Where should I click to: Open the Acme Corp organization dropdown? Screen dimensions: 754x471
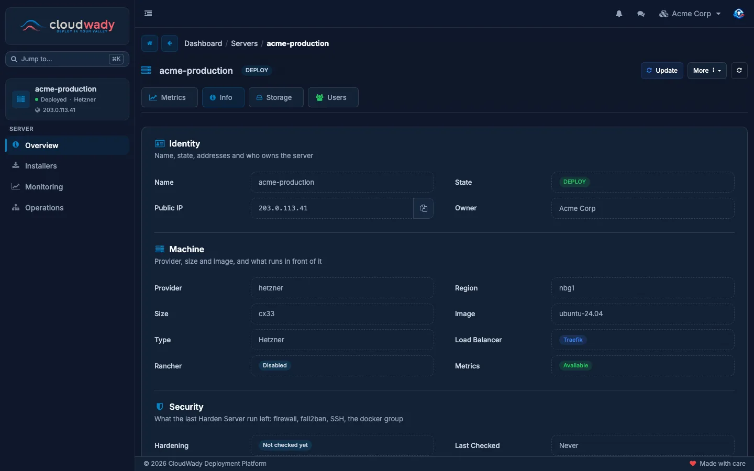pos(690,14)
